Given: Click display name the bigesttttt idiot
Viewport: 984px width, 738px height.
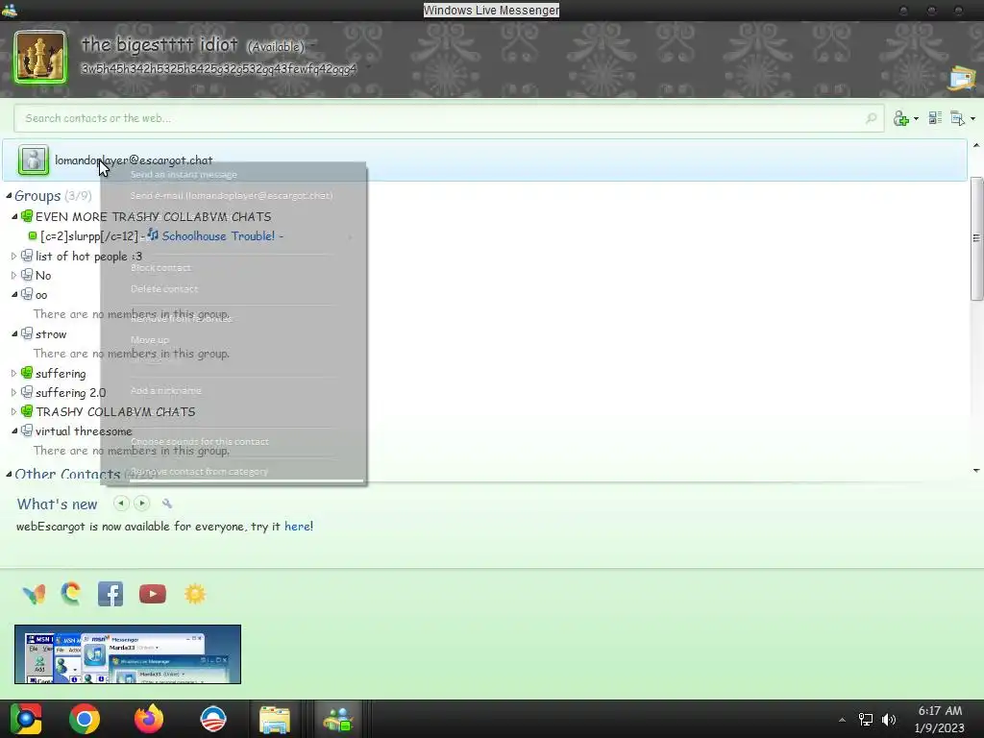Looking at the screenshot, I should click(160, 44).
